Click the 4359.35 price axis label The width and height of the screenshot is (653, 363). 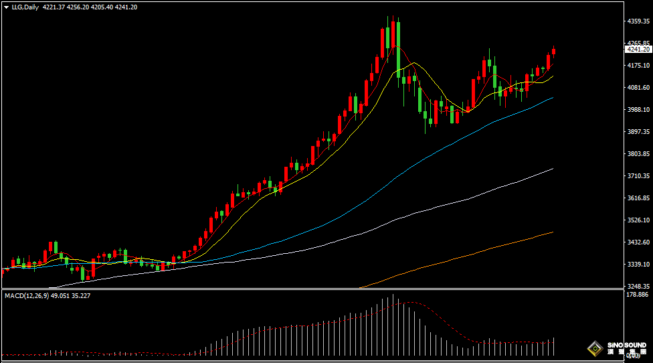pyautogui.click(x=638, y=21)
